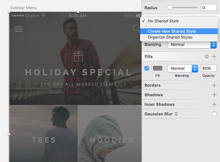Add a new shadow with the plus icon
The width and height of the screenshot is (220, 162).
point(214,95)
